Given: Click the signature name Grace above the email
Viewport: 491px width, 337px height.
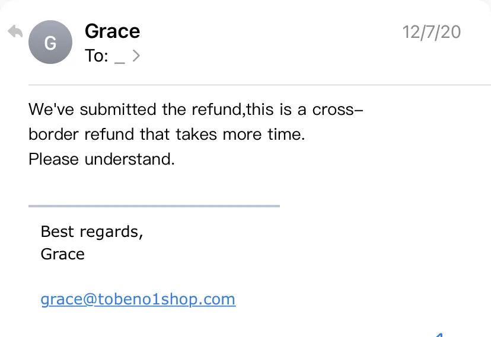Looking at the screenshot, I should (x=63, y=254).
